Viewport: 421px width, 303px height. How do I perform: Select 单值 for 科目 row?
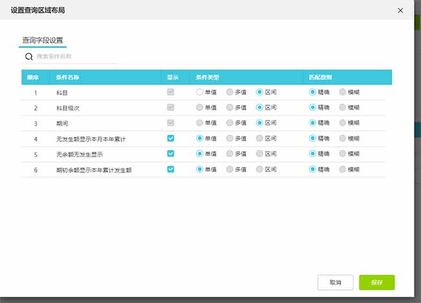click(199, 92)
